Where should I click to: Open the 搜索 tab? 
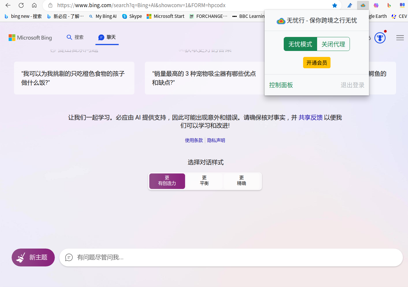click(75, 38)
